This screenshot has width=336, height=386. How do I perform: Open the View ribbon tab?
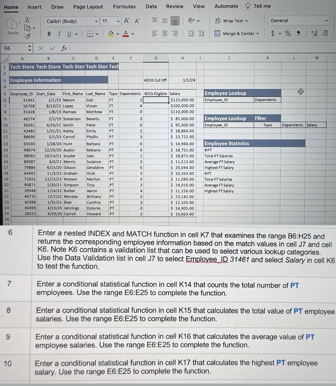199,6
